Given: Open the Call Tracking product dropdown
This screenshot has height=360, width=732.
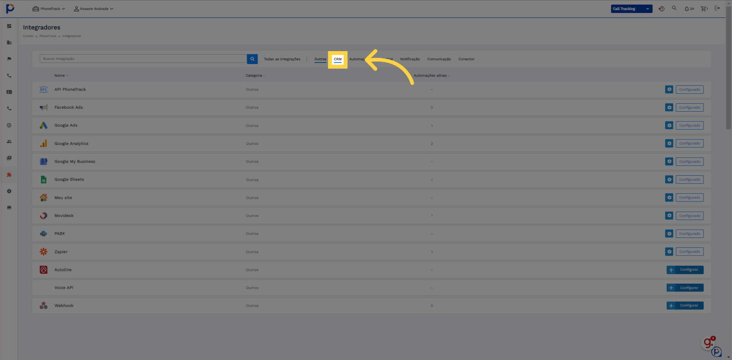Looking at the screenshot, I should point(631,9).
